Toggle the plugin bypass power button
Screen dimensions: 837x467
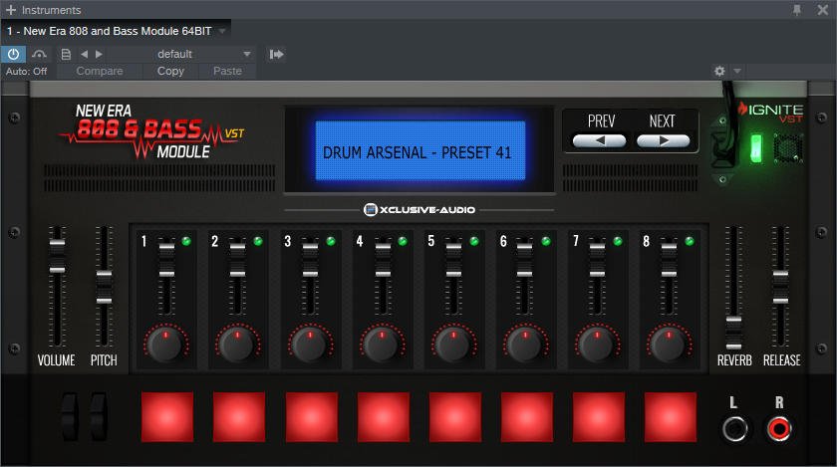tap(13, 54)
